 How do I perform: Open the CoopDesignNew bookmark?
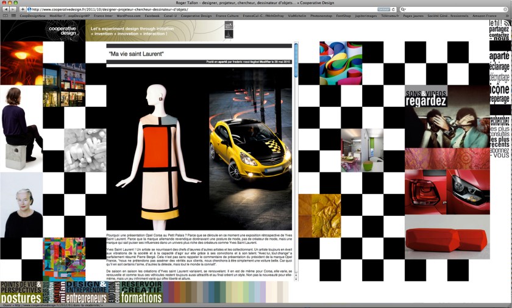pos(33,16)
